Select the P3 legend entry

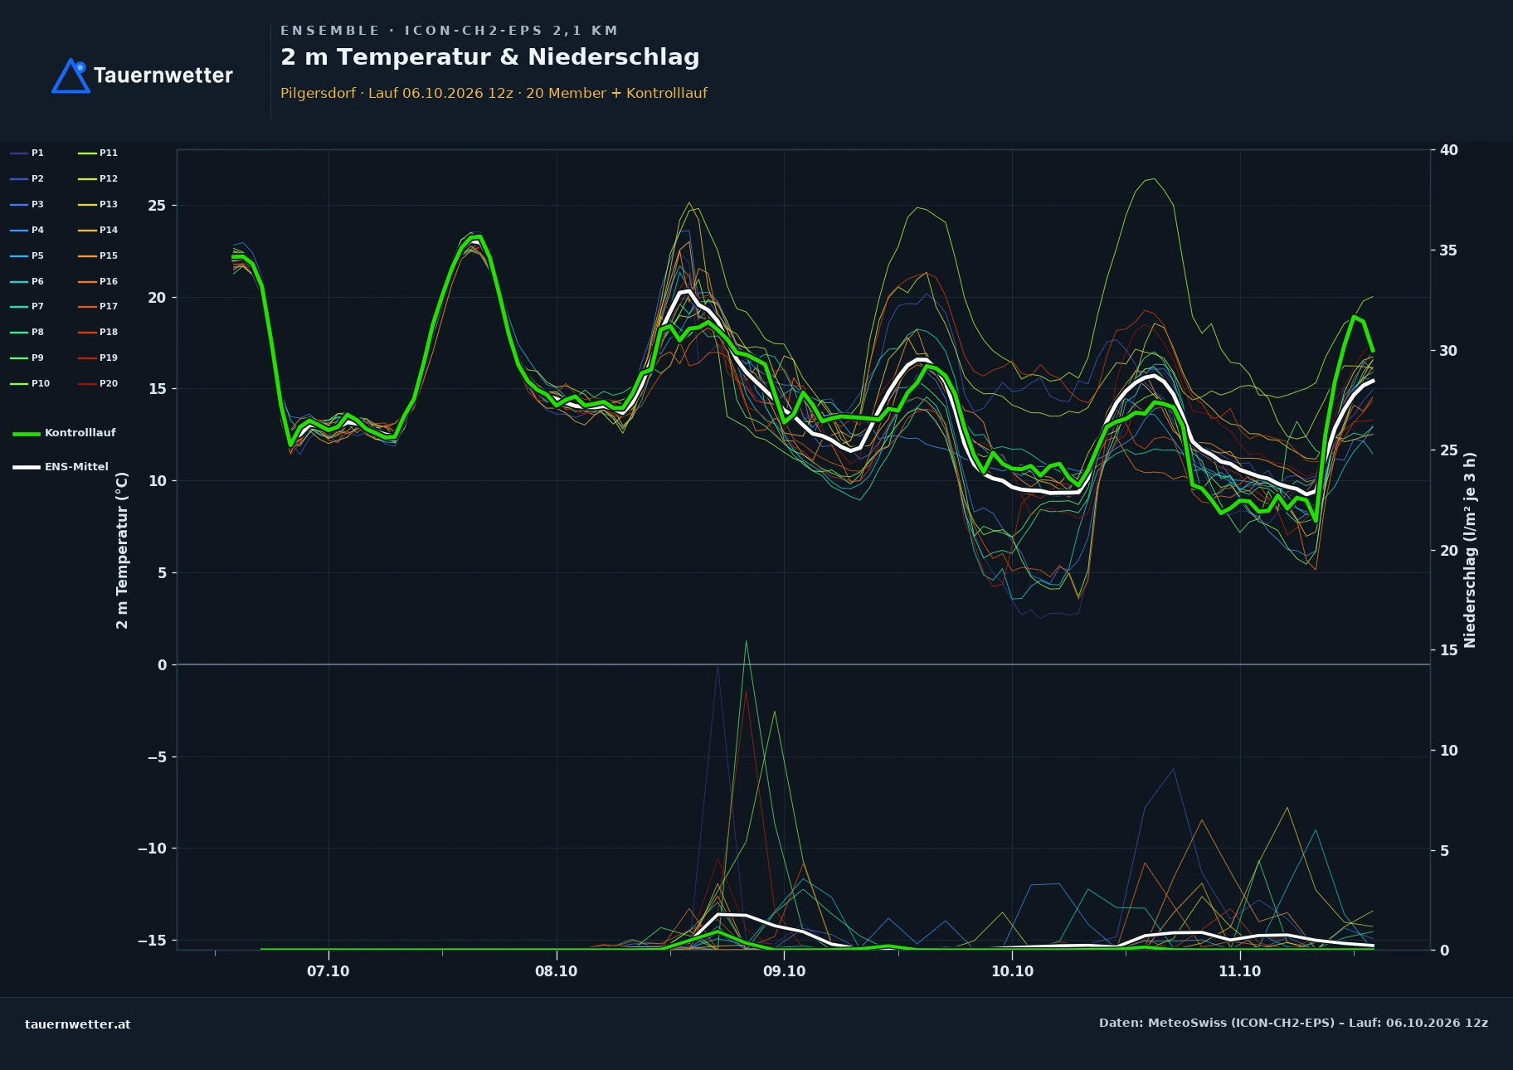coord(27,204)
